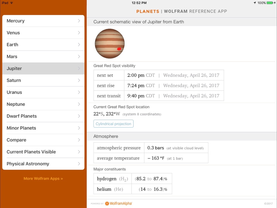The height and width of the screenshot is (208, 277).
Task: Tap the Great Red Spot on Jupiter
Action: [x=119, y=49]
